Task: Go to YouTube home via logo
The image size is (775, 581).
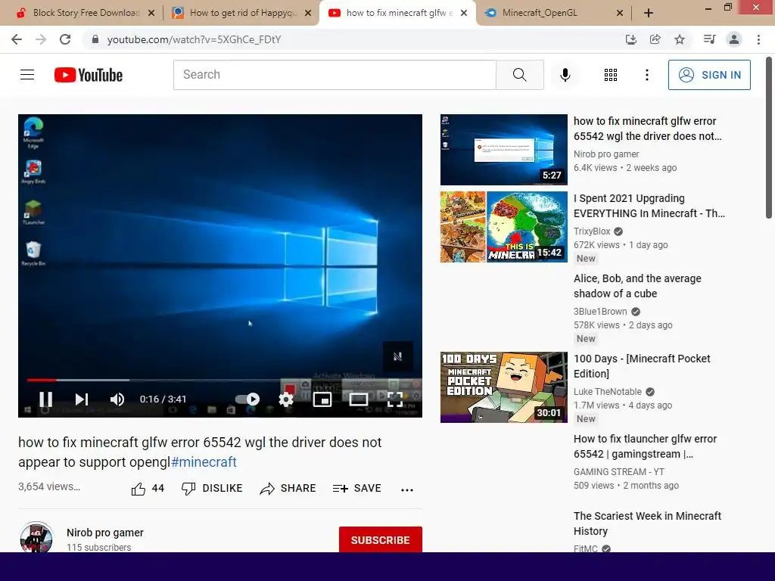Action: tap(89, 75)
